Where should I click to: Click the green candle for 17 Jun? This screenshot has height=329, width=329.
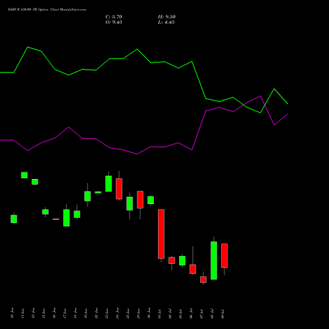point(66,218)
